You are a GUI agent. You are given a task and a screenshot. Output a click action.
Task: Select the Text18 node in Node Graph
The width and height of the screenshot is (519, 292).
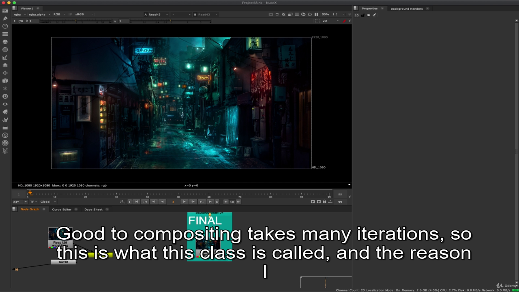(63, 262)
